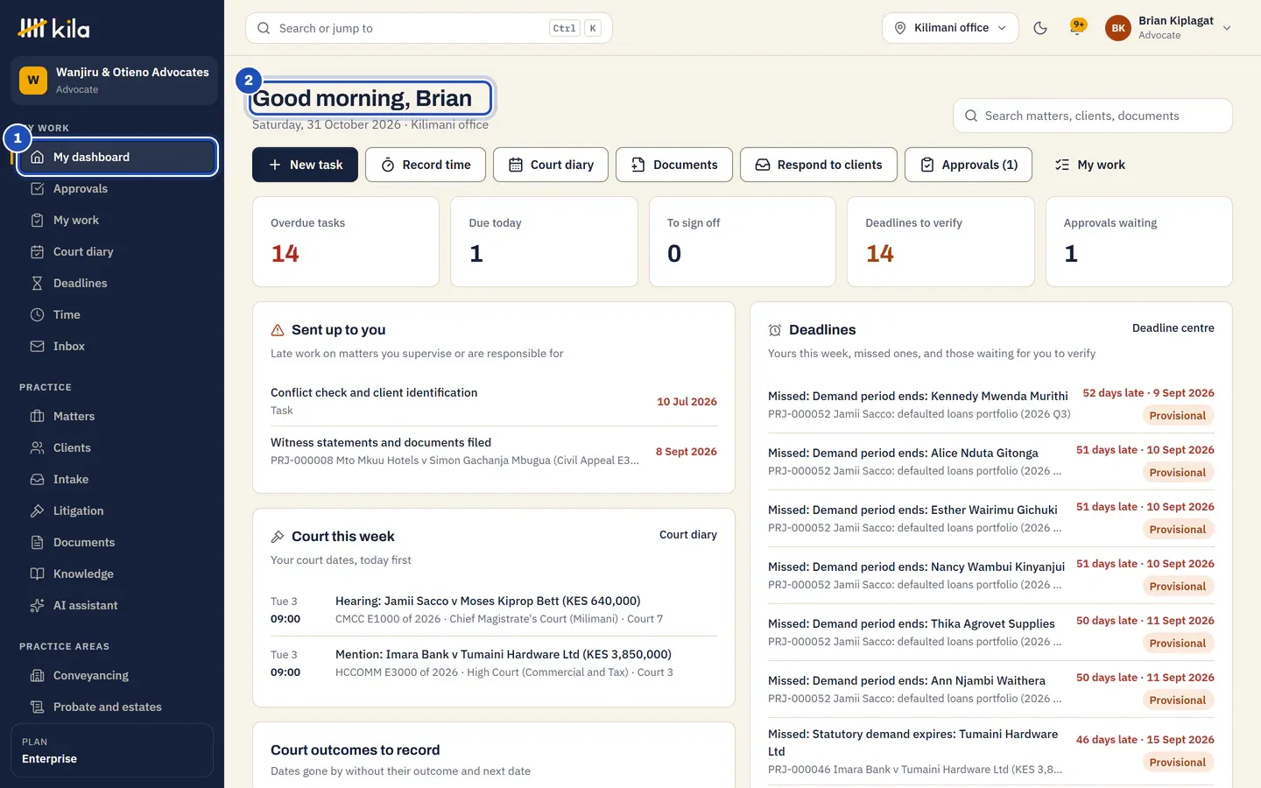The width and height of the screenshot is (1261, 788).
Task: Select My dashboard in sidebar
Action: 117,157
